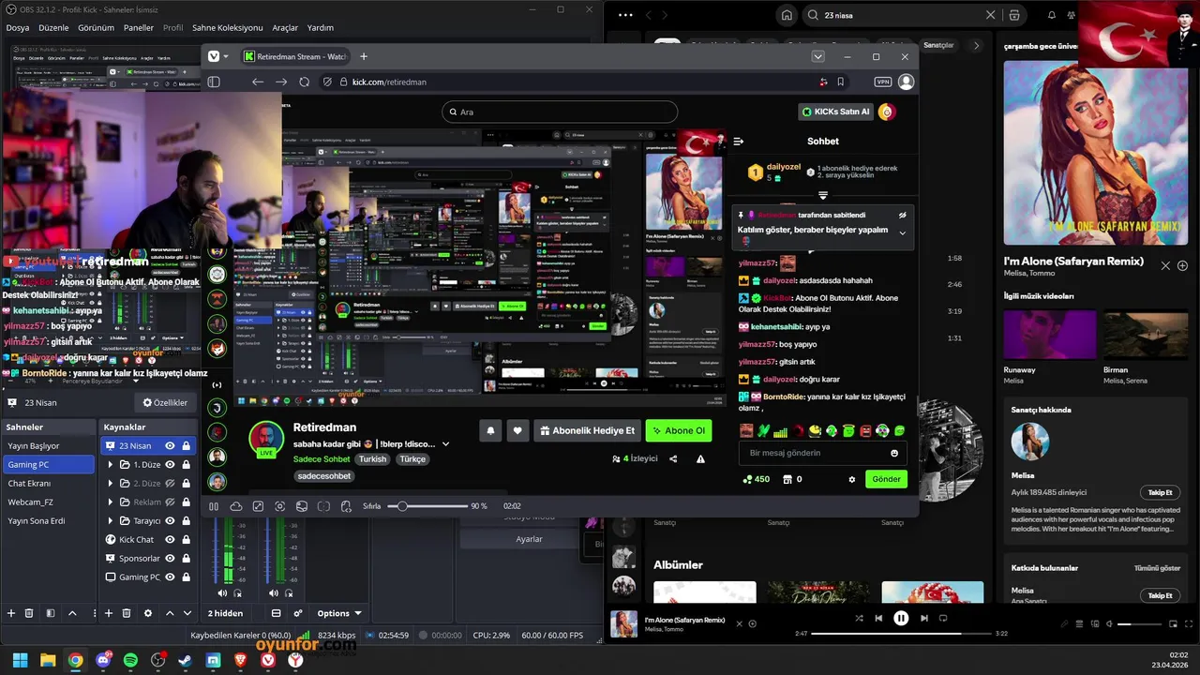This screenshot has height=675, width=1200.
Task: Click the snapshot camera icon in the browser pop-out bar
Action: click(279, 506)
